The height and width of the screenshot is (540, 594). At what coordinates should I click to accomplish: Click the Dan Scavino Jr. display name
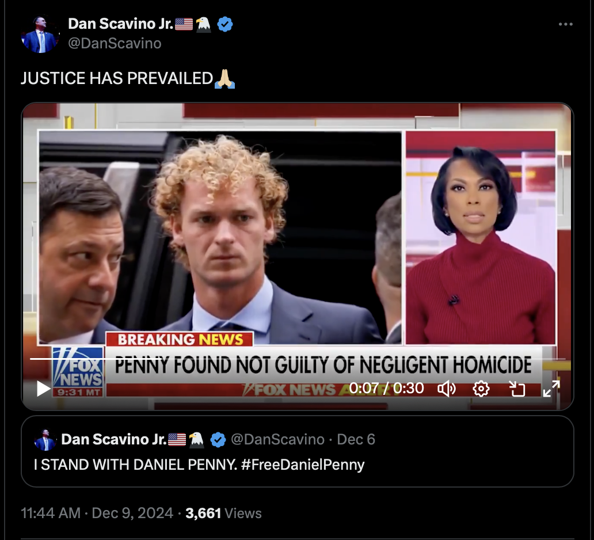(x=120, y=24)
